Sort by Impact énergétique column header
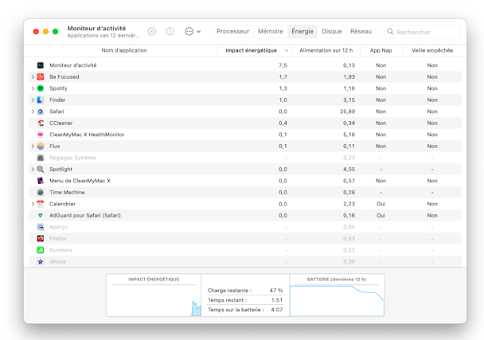This screenshot has height=340, width=484. [251, 50]
